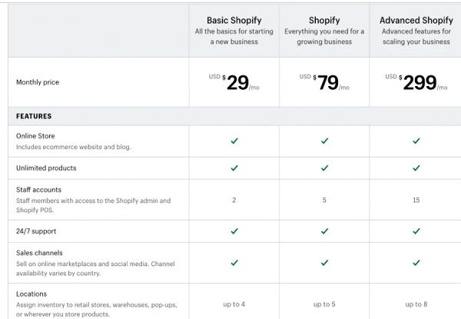Click the $79 per month price
The width and height of the screenshot is (461, 319).
324,82
